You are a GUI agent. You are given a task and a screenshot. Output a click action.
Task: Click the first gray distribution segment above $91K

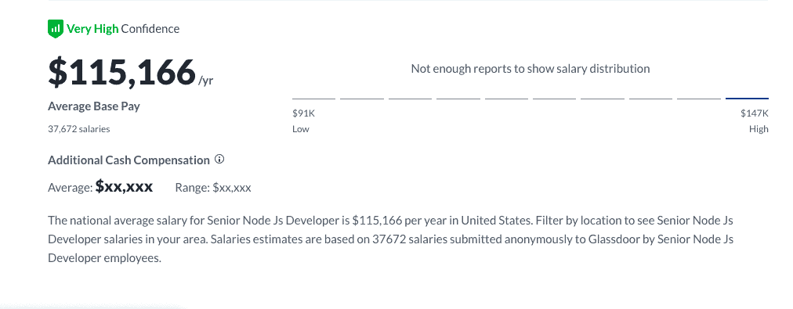coord(313,99)
